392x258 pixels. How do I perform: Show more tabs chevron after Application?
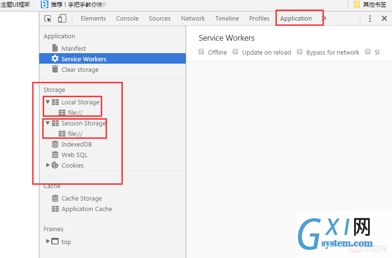324,18
